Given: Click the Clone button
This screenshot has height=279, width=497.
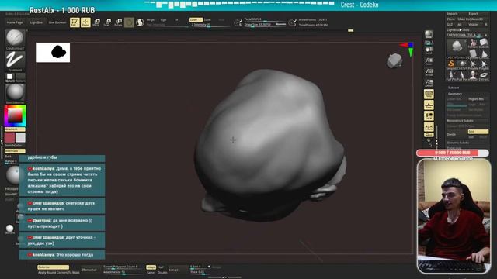Looking at the screenshot, I should click(450, 19).
